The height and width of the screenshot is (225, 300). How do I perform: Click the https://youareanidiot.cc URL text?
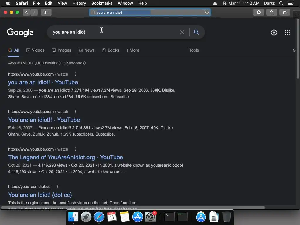(x=29, y=187)
